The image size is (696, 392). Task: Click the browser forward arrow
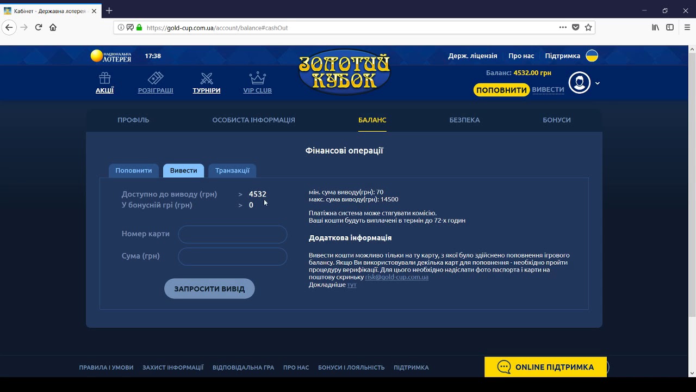pyautogui.click(x=24, y=27)
